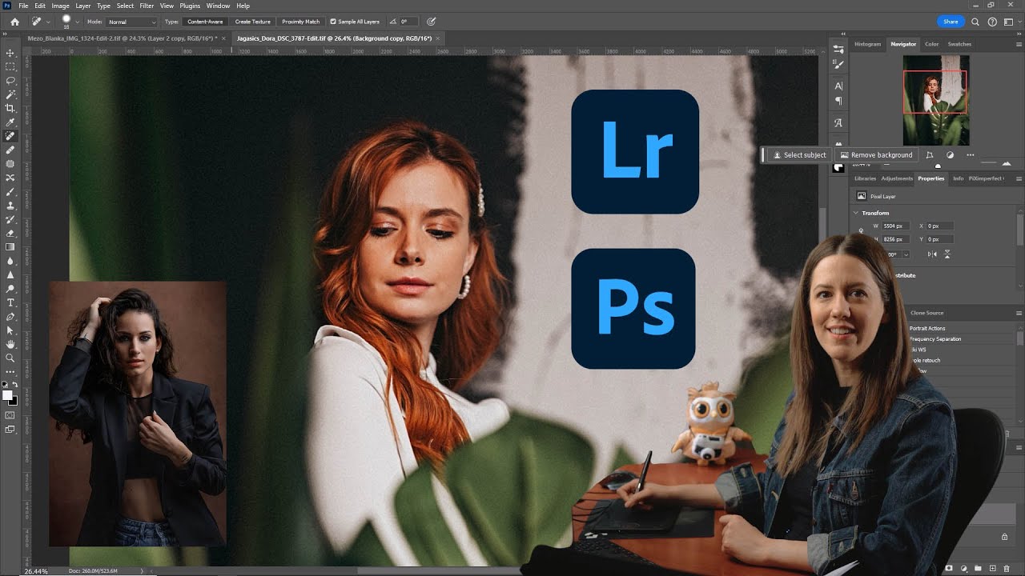Click the Select subject button

pyautogui.click(x=798, y=155)
